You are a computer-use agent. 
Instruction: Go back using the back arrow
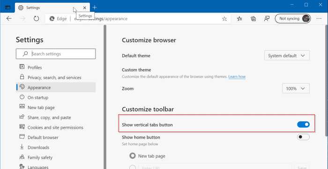(x=9, y=19)
